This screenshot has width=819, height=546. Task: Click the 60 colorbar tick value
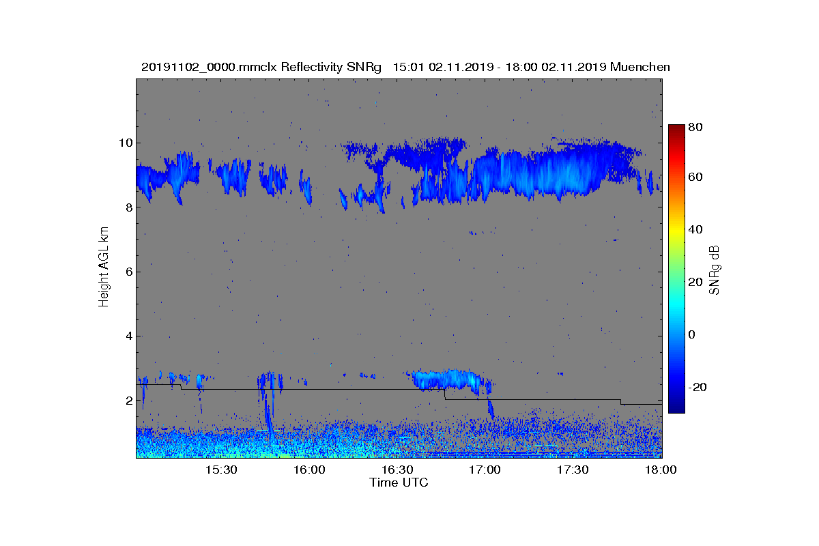(696, 177)
